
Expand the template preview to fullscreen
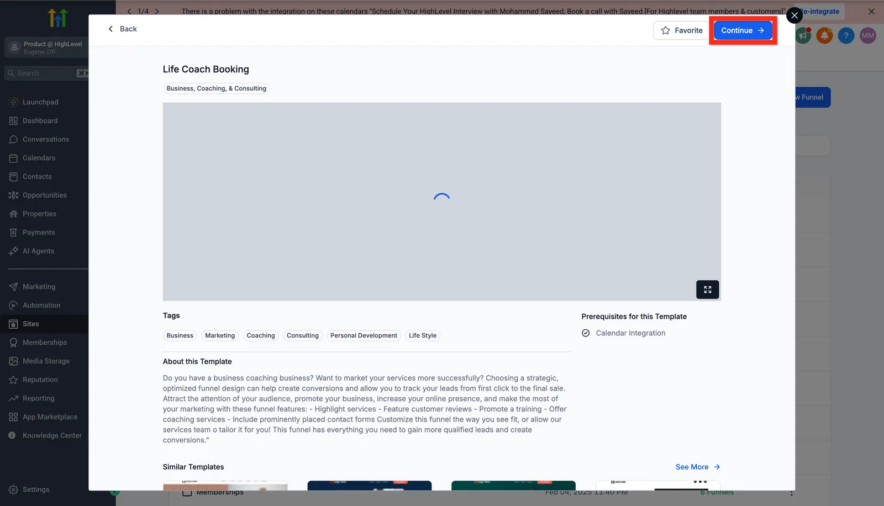[707, 289]
